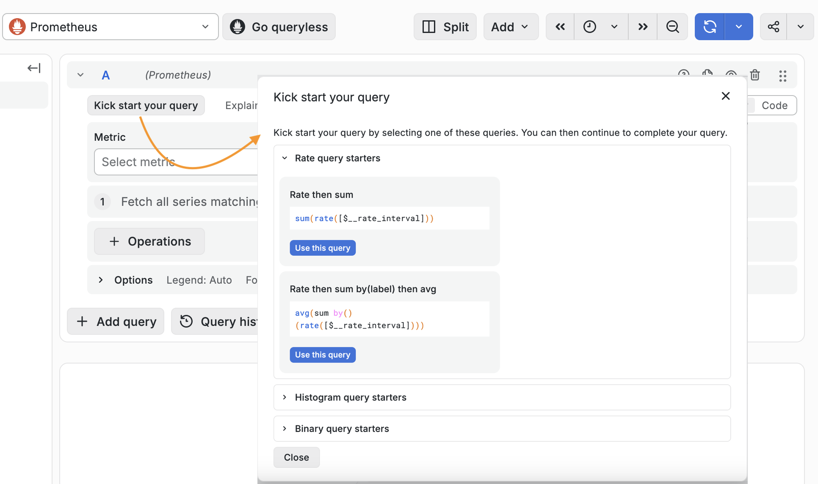The height and width of the screenshot is (484, 818).
Task: Expand the query Options row
Action: 101,280
